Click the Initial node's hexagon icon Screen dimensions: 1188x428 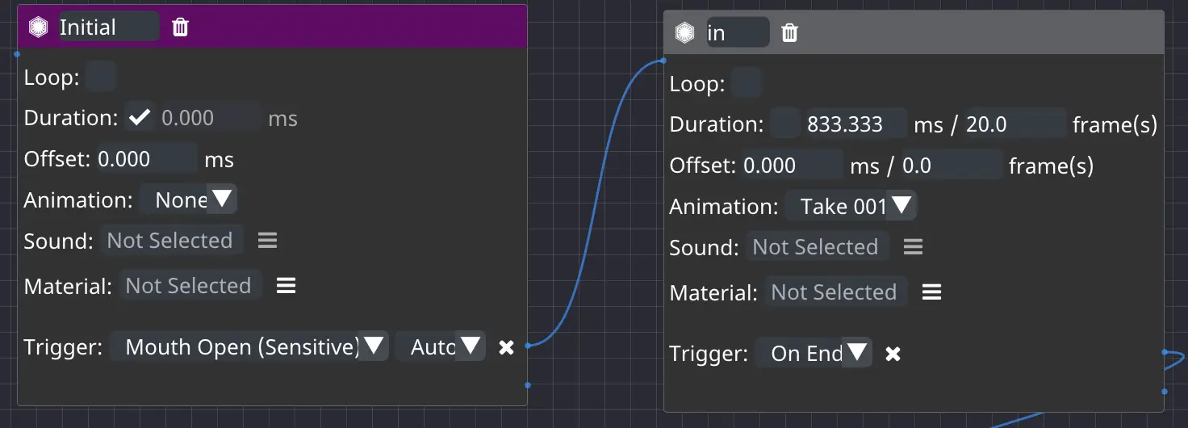pos(38,27)
